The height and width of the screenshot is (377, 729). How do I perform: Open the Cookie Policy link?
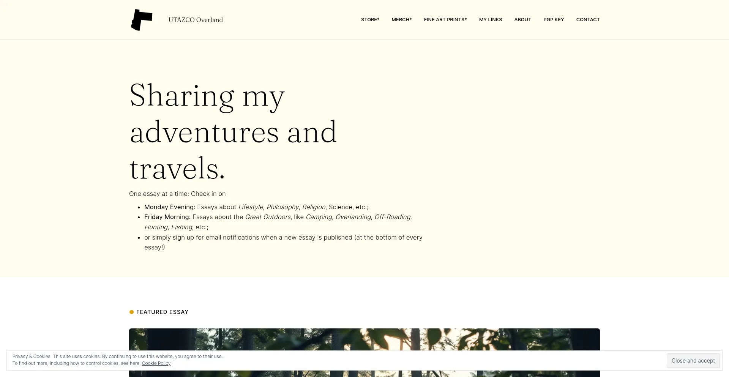coord(156,363)
